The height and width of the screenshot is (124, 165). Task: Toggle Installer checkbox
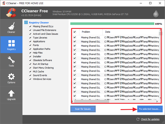pos(30,57)
